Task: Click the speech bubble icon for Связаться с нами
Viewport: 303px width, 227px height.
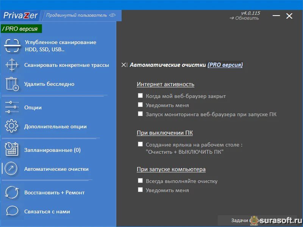Action: click(x=12, y=211)
